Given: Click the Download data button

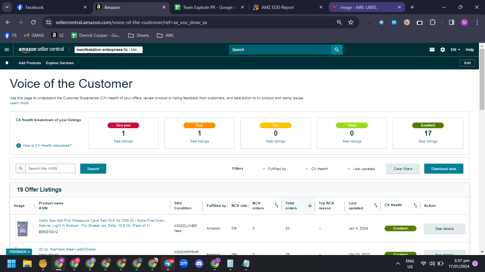Looking at the screenshot, I should click(443, 169).
